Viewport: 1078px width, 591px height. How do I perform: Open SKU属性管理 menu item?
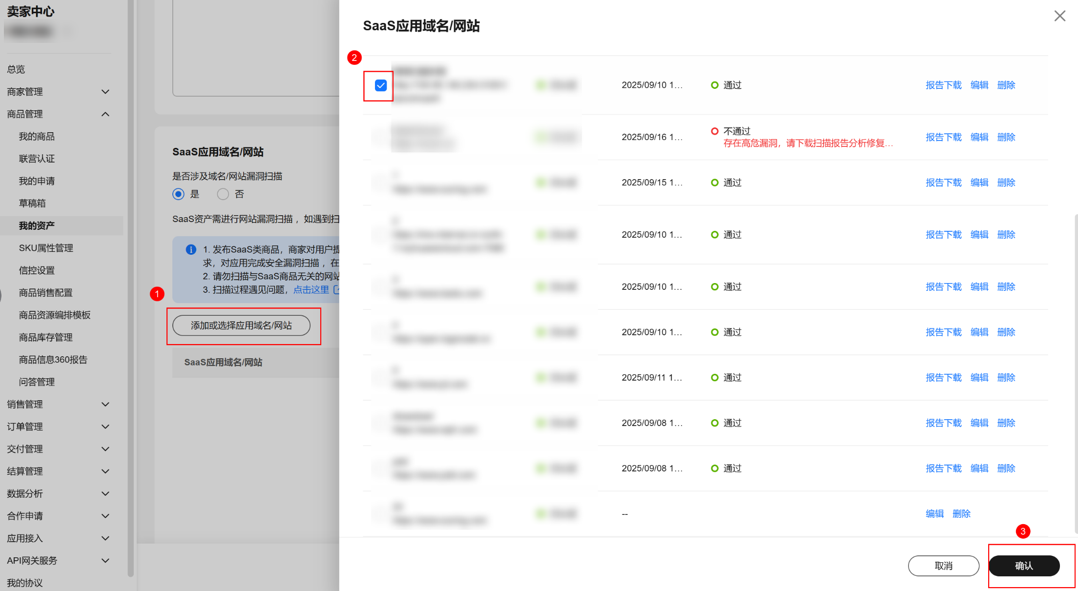pyautogui.click(x=46, y=248)
